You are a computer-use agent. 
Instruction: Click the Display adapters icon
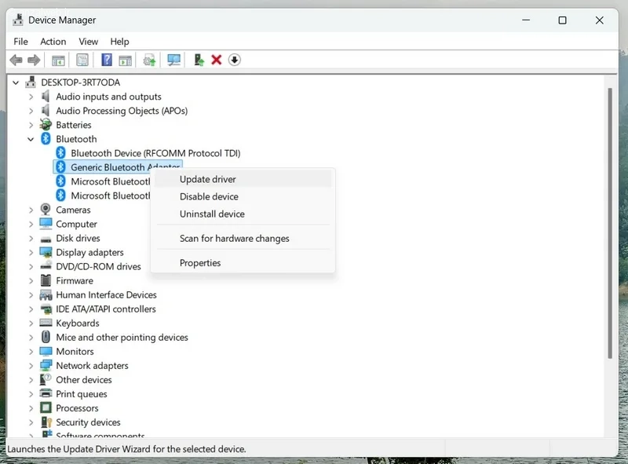click(x=46, y=252)
